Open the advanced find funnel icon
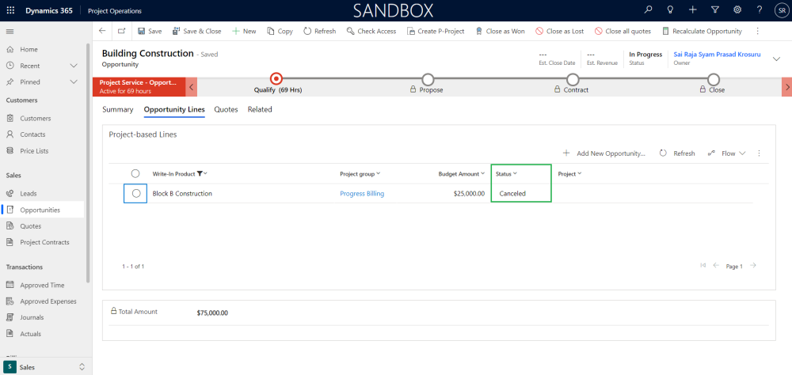792x375 pixels. [715, 10]
